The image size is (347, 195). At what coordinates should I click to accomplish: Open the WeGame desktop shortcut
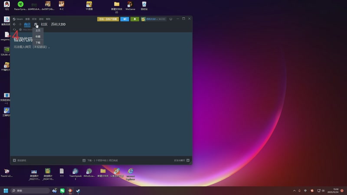coord(130,6)
